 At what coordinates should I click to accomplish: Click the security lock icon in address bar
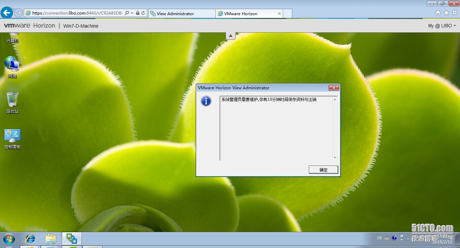[138, 13]
